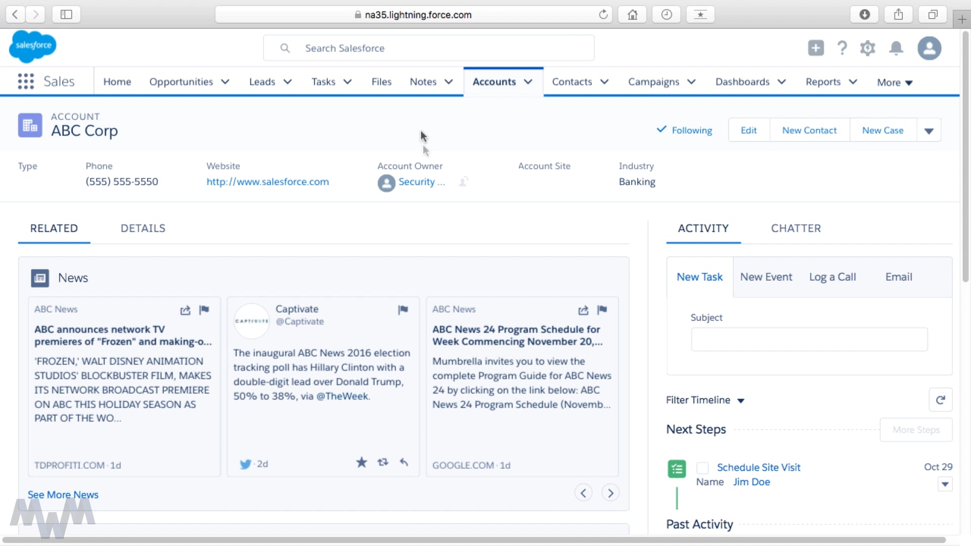Click the Edit account button

pos(749,130)
